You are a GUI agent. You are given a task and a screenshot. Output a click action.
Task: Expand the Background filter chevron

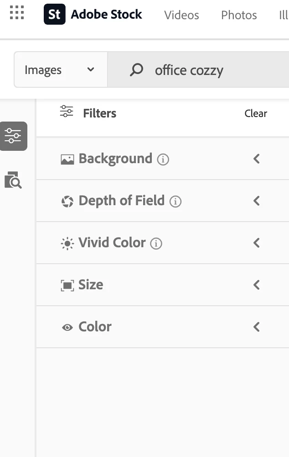coord(257,159)
